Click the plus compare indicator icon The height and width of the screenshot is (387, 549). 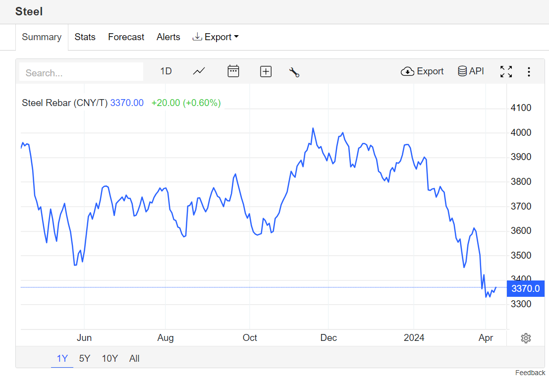[266, 71]
